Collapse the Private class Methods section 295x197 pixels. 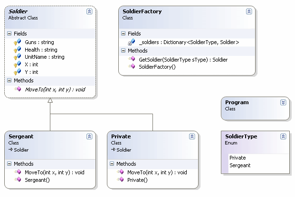(x=112, y=164)
